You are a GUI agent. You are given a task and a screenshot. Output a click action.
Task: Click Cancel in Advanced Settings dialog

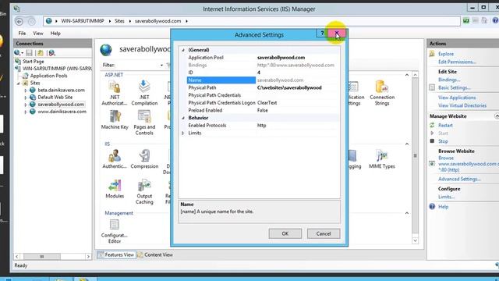click(324, 233)
